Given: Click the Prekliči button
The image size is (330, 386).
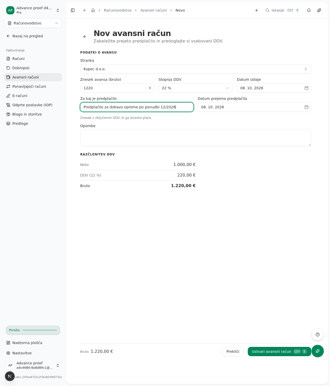Looking at the screenshot, I should [233, 352].
